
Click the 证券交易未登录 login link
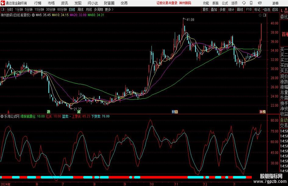pos(167,3)
